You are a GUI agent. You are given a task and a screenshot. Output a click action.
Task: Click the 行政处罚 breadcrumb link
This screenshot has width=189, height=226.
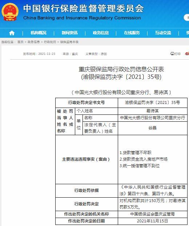coord(50,42)
